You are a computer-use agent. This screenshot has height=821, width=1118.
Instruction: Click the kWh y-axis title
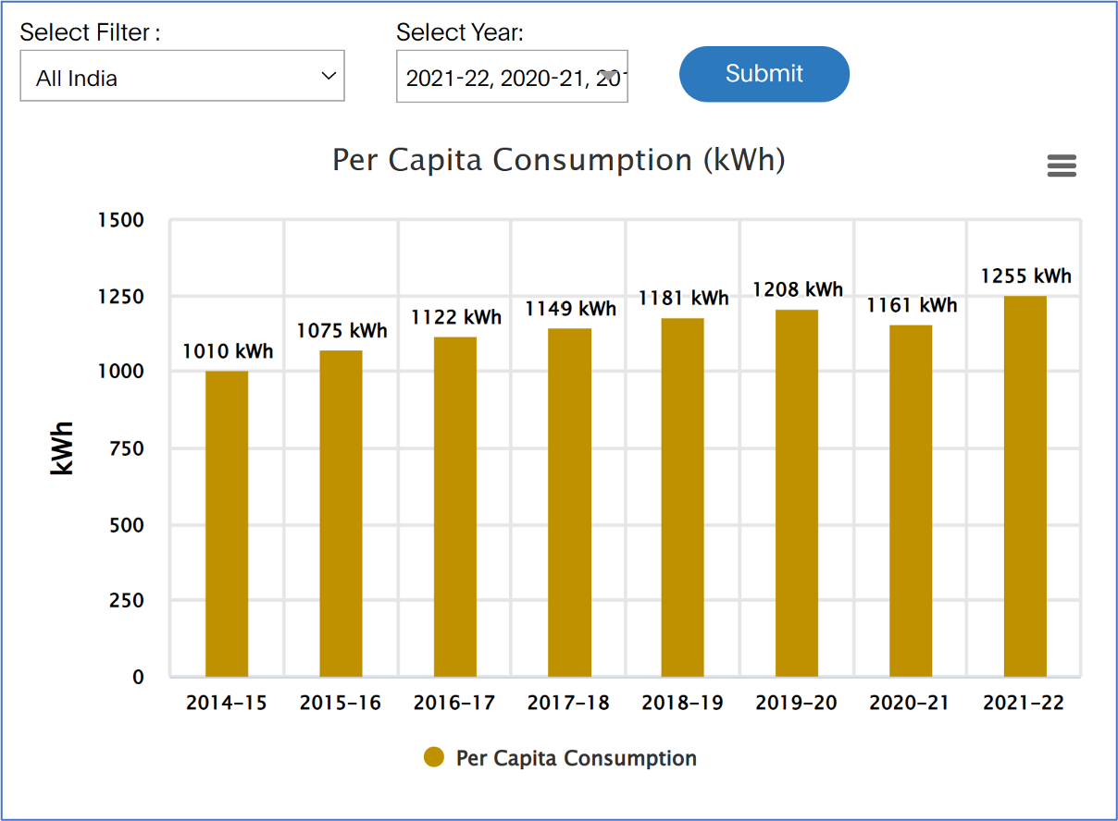click(62, 448)
